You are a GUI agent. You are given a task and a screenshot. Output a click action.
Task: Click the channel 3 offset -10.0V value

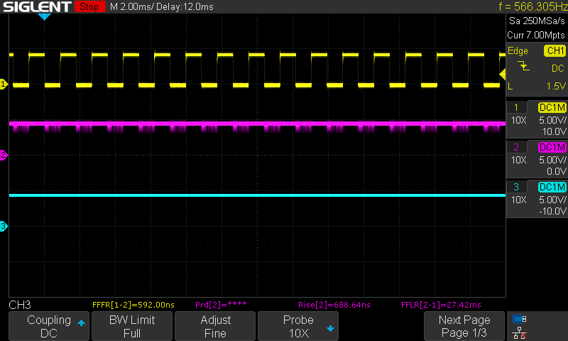coord(552,211)
